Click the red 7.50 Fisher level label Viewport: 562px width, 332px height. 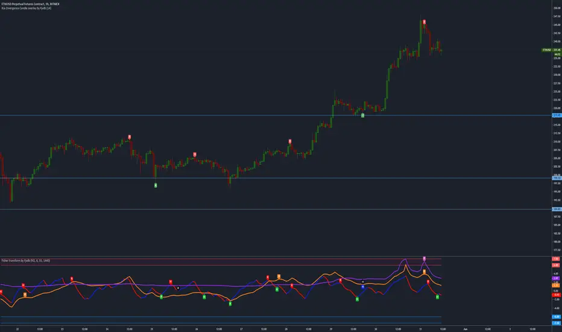pos(556,259)
